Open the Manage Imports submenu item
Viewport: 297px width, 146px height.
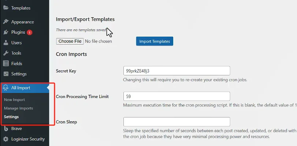click(x=19, y=108)
